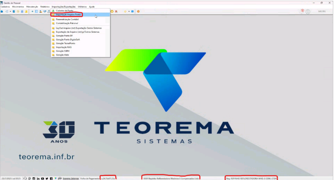Open the Ajuda menu
The height and width of the screenshot is (180, 334).
click(x=92, y=7)
